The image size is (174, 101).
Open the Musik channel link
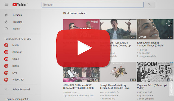pyautogui.click(x=16, y=45)
